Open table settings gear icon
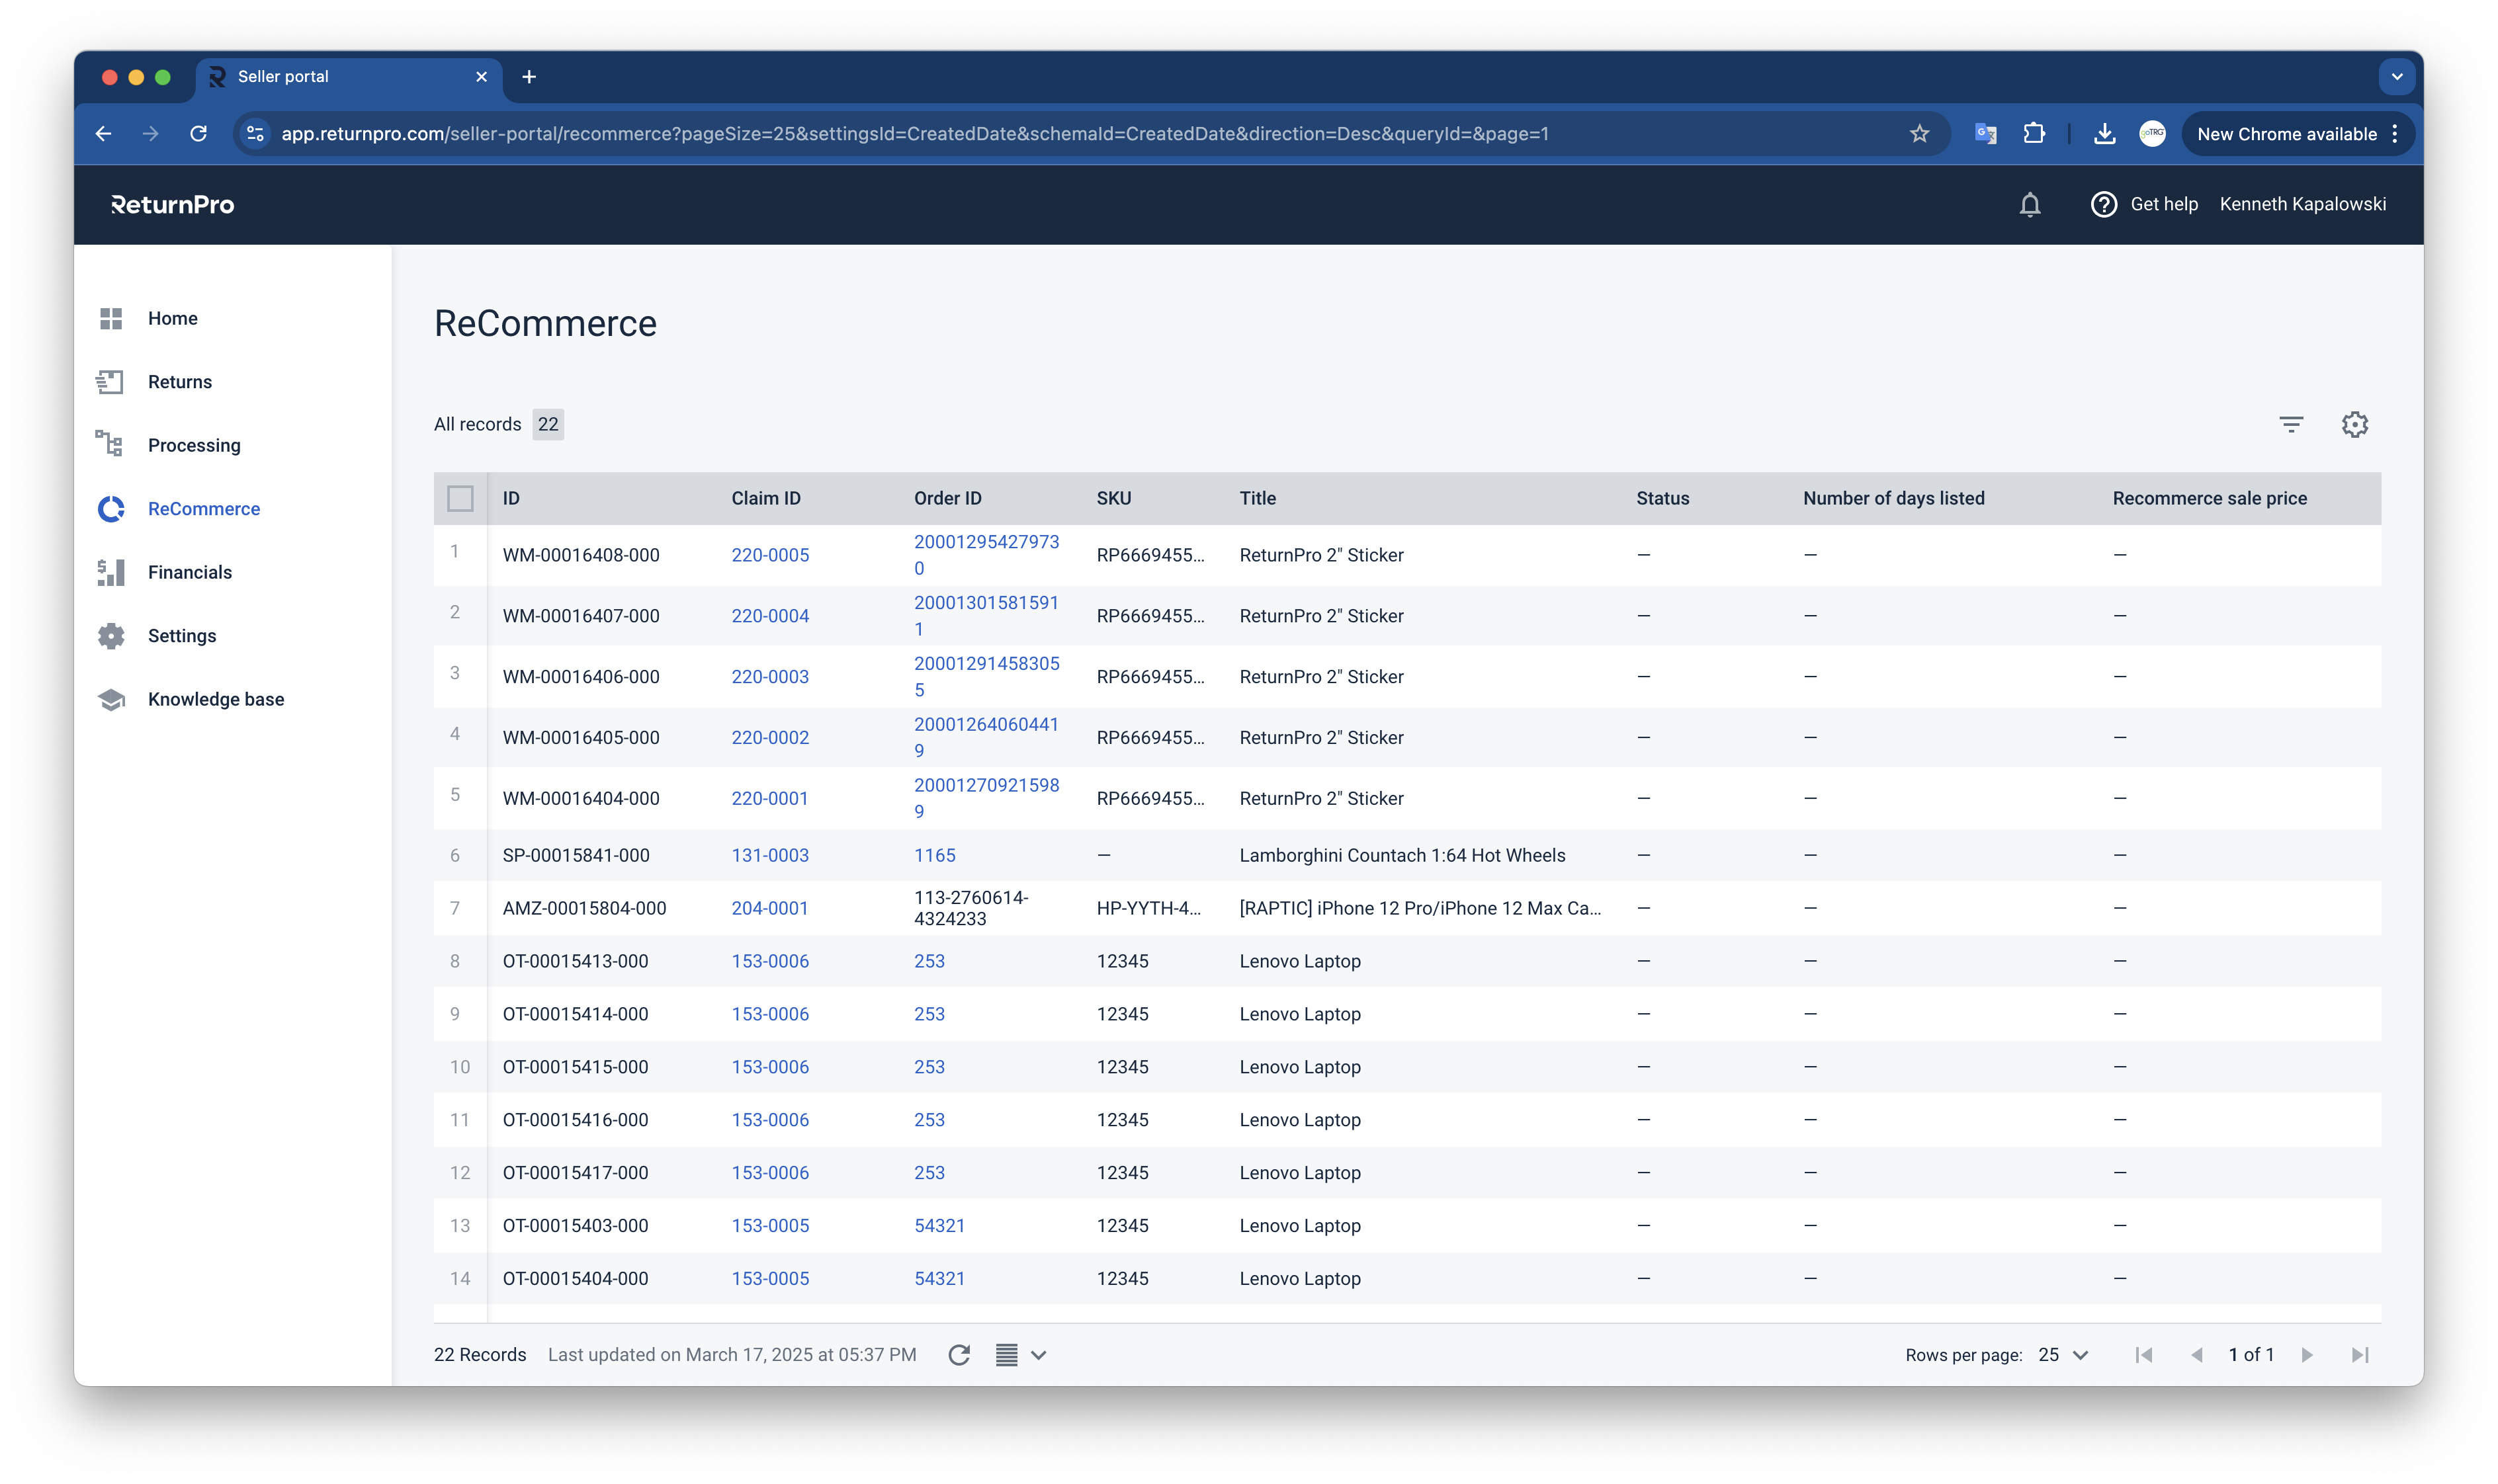2498x1484 pixels. [2354, 424]
